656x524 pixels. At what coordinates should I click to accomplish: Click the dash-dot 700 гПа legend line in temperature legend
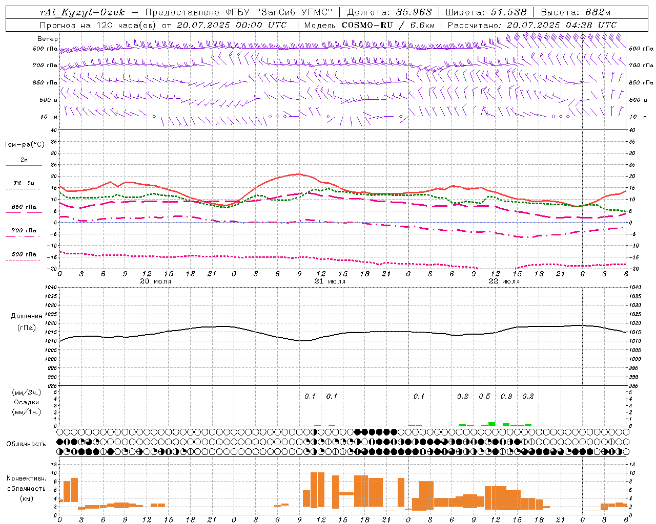[23, 236]
